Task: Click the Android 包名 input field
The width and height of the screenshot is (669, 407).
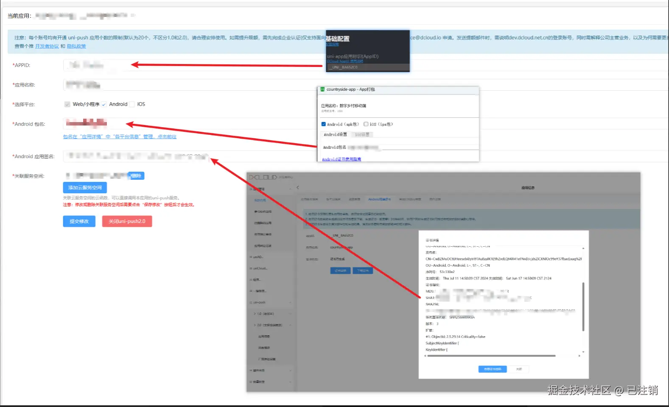Action: click(x=366, y=124)
